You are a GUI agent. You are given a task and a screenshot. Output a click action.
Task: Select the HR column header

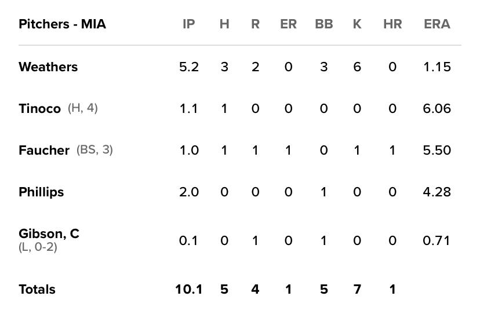coord(392,24)
